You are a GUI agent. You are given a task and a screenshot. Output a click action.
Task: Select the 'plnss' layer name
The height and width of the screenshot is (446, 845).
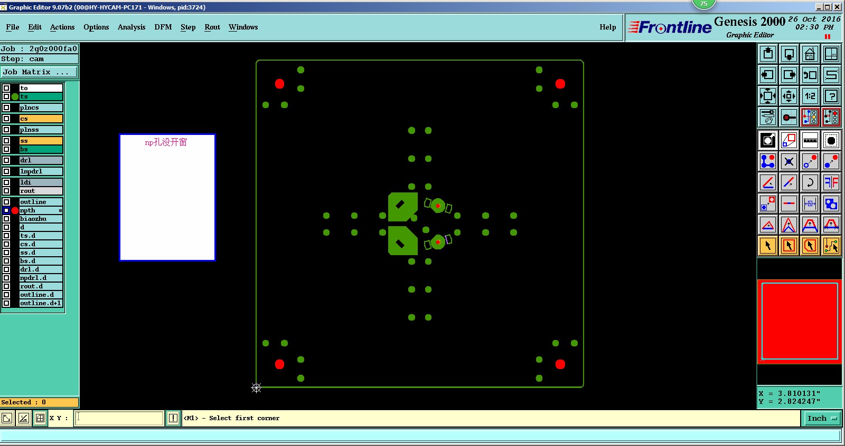(41, 130)
